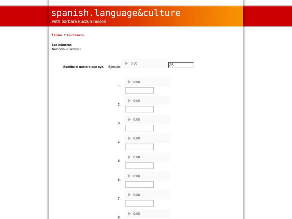Focus the answer box for question 6
The width and height of the screenshot is (292, 219).
pyautogui.click(x=139, y=184)
